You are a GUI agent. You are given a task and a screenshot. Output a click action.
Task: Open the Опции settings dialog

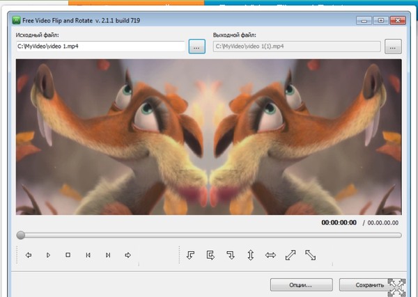301,285
